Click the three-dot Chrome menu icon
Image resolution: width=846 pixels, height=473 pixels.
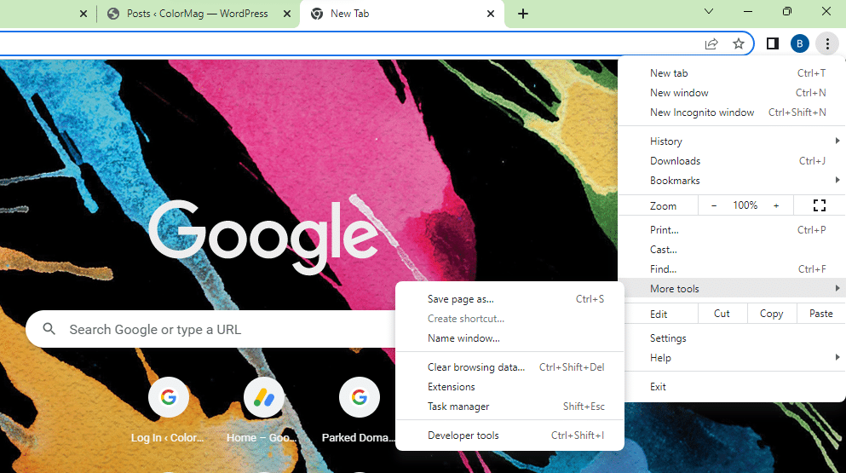click(x=827, y=43)
